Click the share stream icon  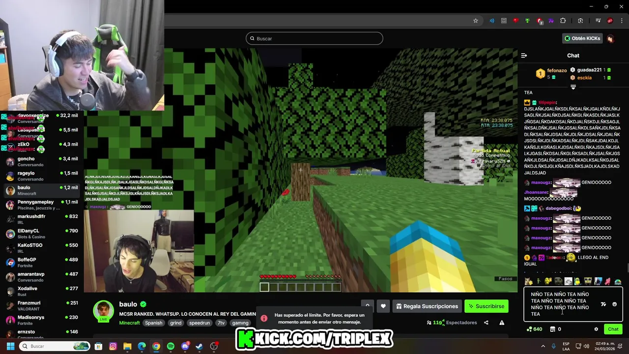486,323
